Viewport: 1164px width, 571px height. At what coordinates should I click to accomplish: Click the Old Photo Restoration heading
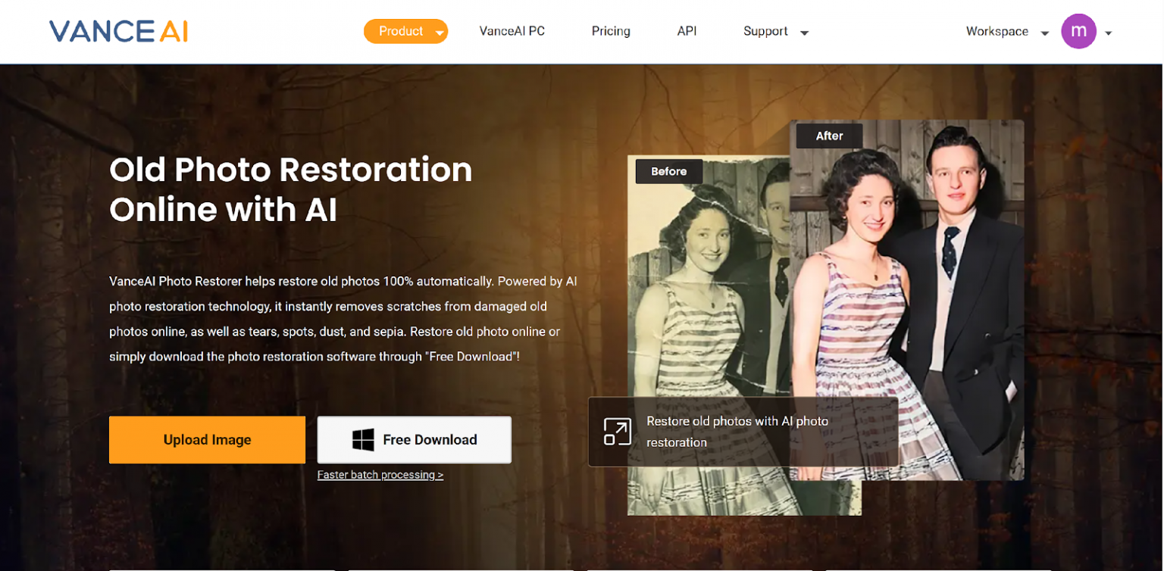click(291, 189)
